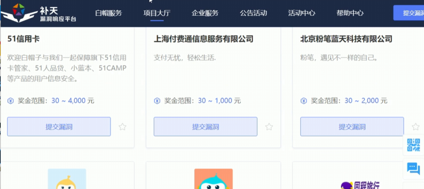Open the 企业服务 menu item

coord(205,13)
